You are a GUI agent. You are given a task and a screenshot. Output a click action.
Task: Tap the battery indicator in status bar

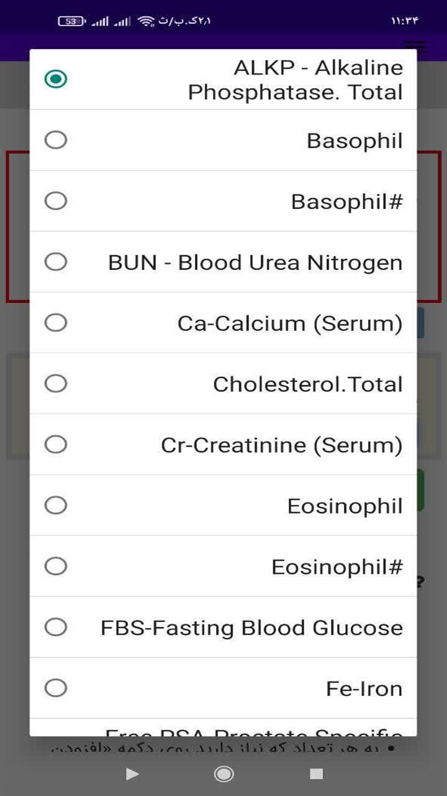tap(72, 21)
